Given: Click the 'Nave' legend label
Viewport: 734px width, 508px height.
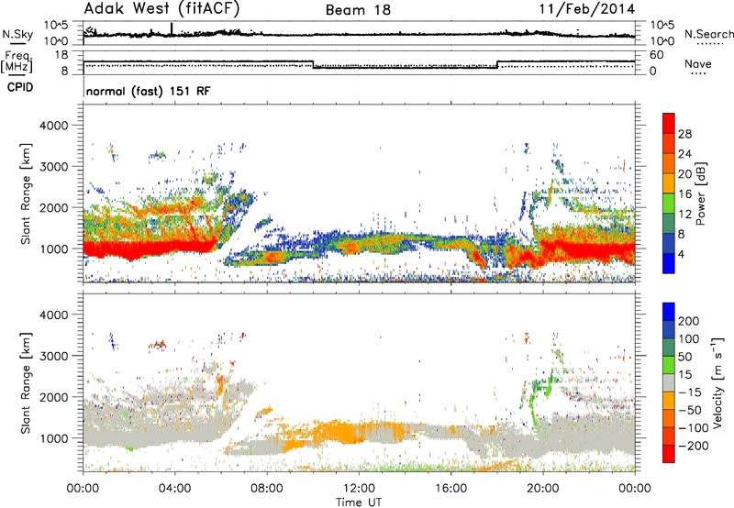Looking at the screenshot, I should coord(698,63).
